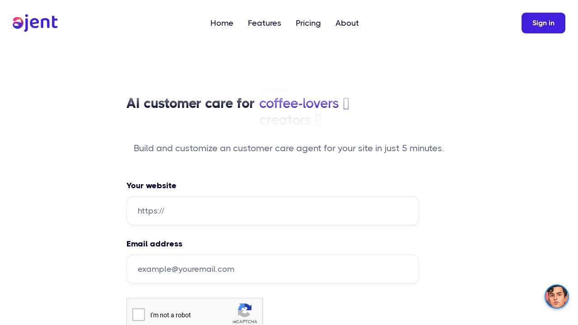Image resolution: width=578 pixels, height=325 pixels.
Task: Click the "AI customer care for" heading
Action: click(x=190, y=103)
